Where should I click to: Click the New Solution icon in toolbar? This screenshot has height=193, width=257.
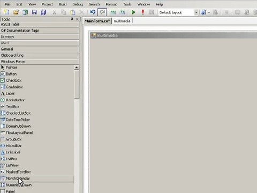(25, 12)
